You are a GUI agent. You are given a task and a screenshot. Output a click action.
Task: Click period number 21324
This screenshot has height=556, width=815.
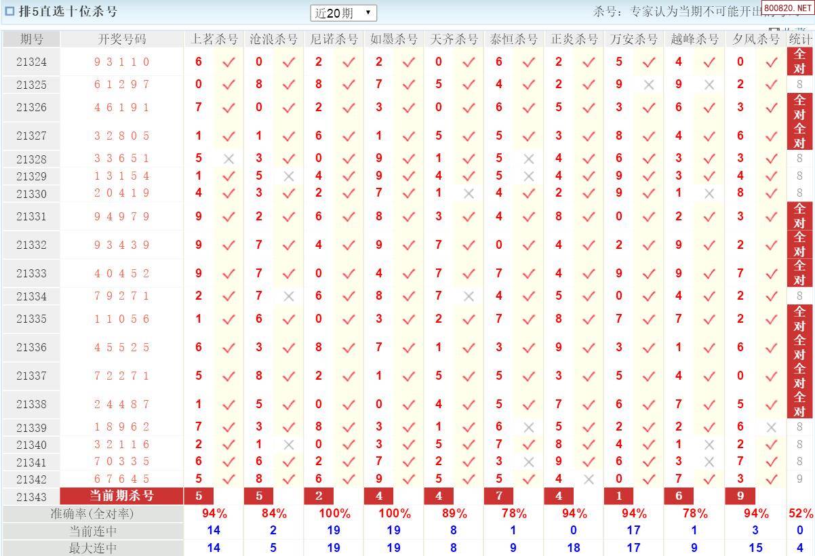coord(31,62)
